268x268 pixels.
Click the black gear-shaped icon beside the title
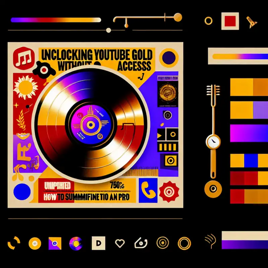tap(44, 70)
